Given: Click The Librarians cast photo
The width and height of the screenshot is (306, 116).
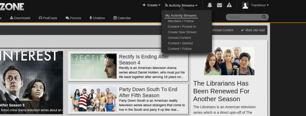Looking at the screenshot, I should 229,61.
